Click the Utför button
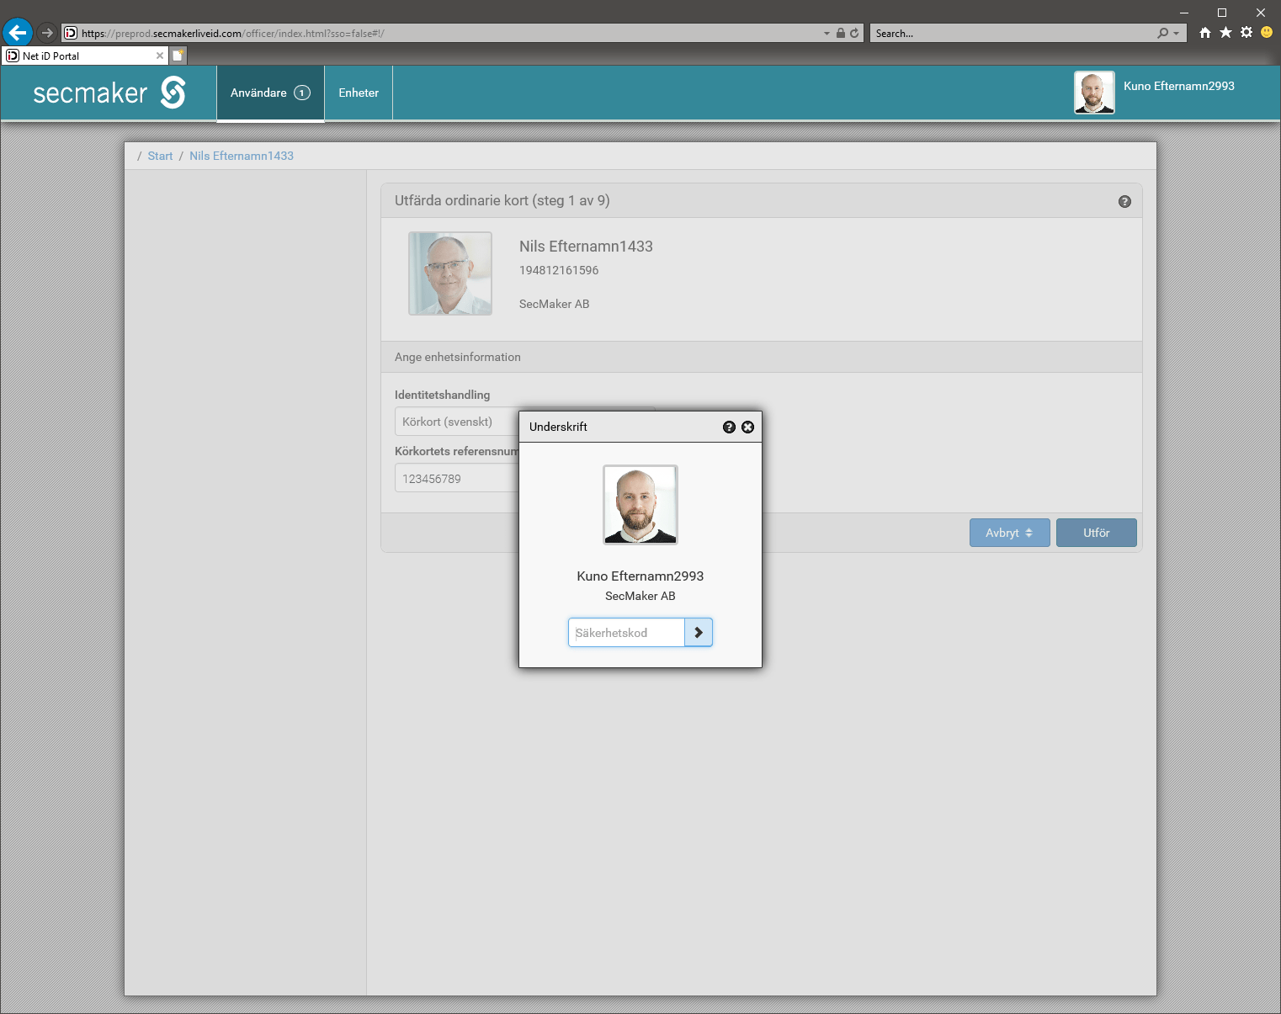1281x1014 pixels. tap(1096, 533)
